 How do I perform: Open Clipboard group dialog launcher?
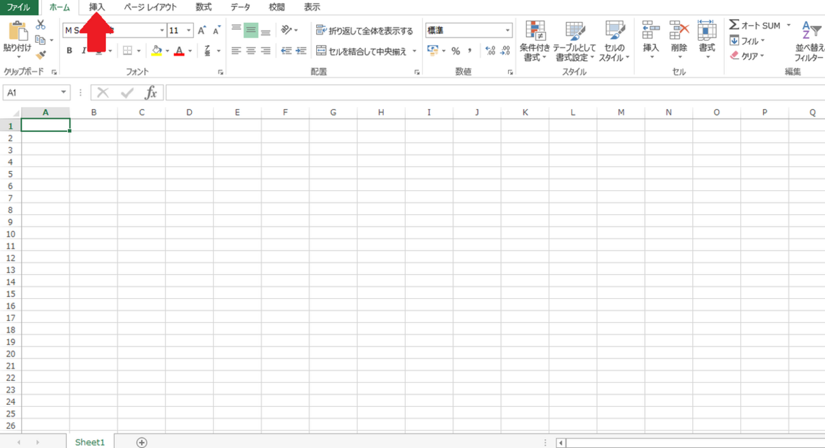[x=54, y=72]
